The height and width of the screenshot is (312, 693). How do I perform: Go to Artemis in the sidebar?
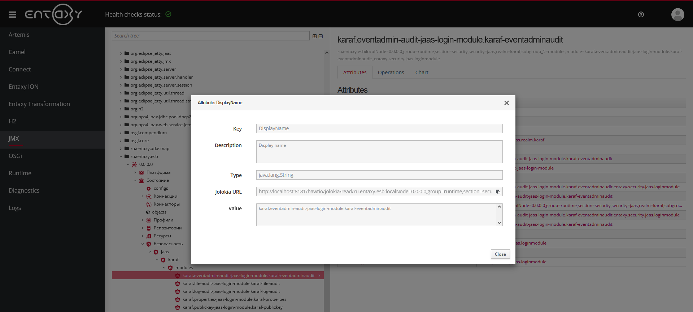pos(19,35)
